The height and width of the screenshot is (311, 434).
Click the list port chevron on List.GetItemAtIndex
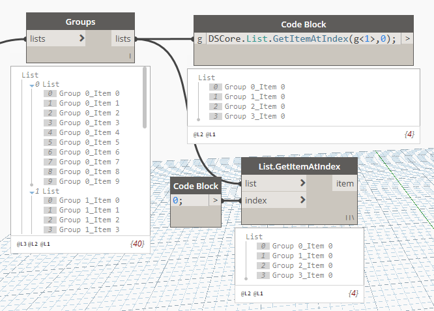click(x=302, y=183)
